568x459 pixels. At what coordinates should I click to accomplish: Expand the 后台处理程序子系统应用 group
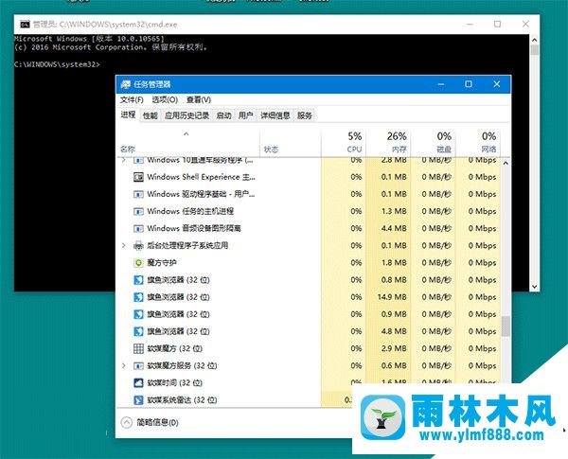coord(123,246)
